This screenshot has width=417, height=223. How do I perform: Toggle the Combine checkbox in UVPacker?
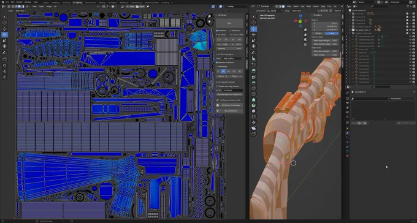coord(217,31)
